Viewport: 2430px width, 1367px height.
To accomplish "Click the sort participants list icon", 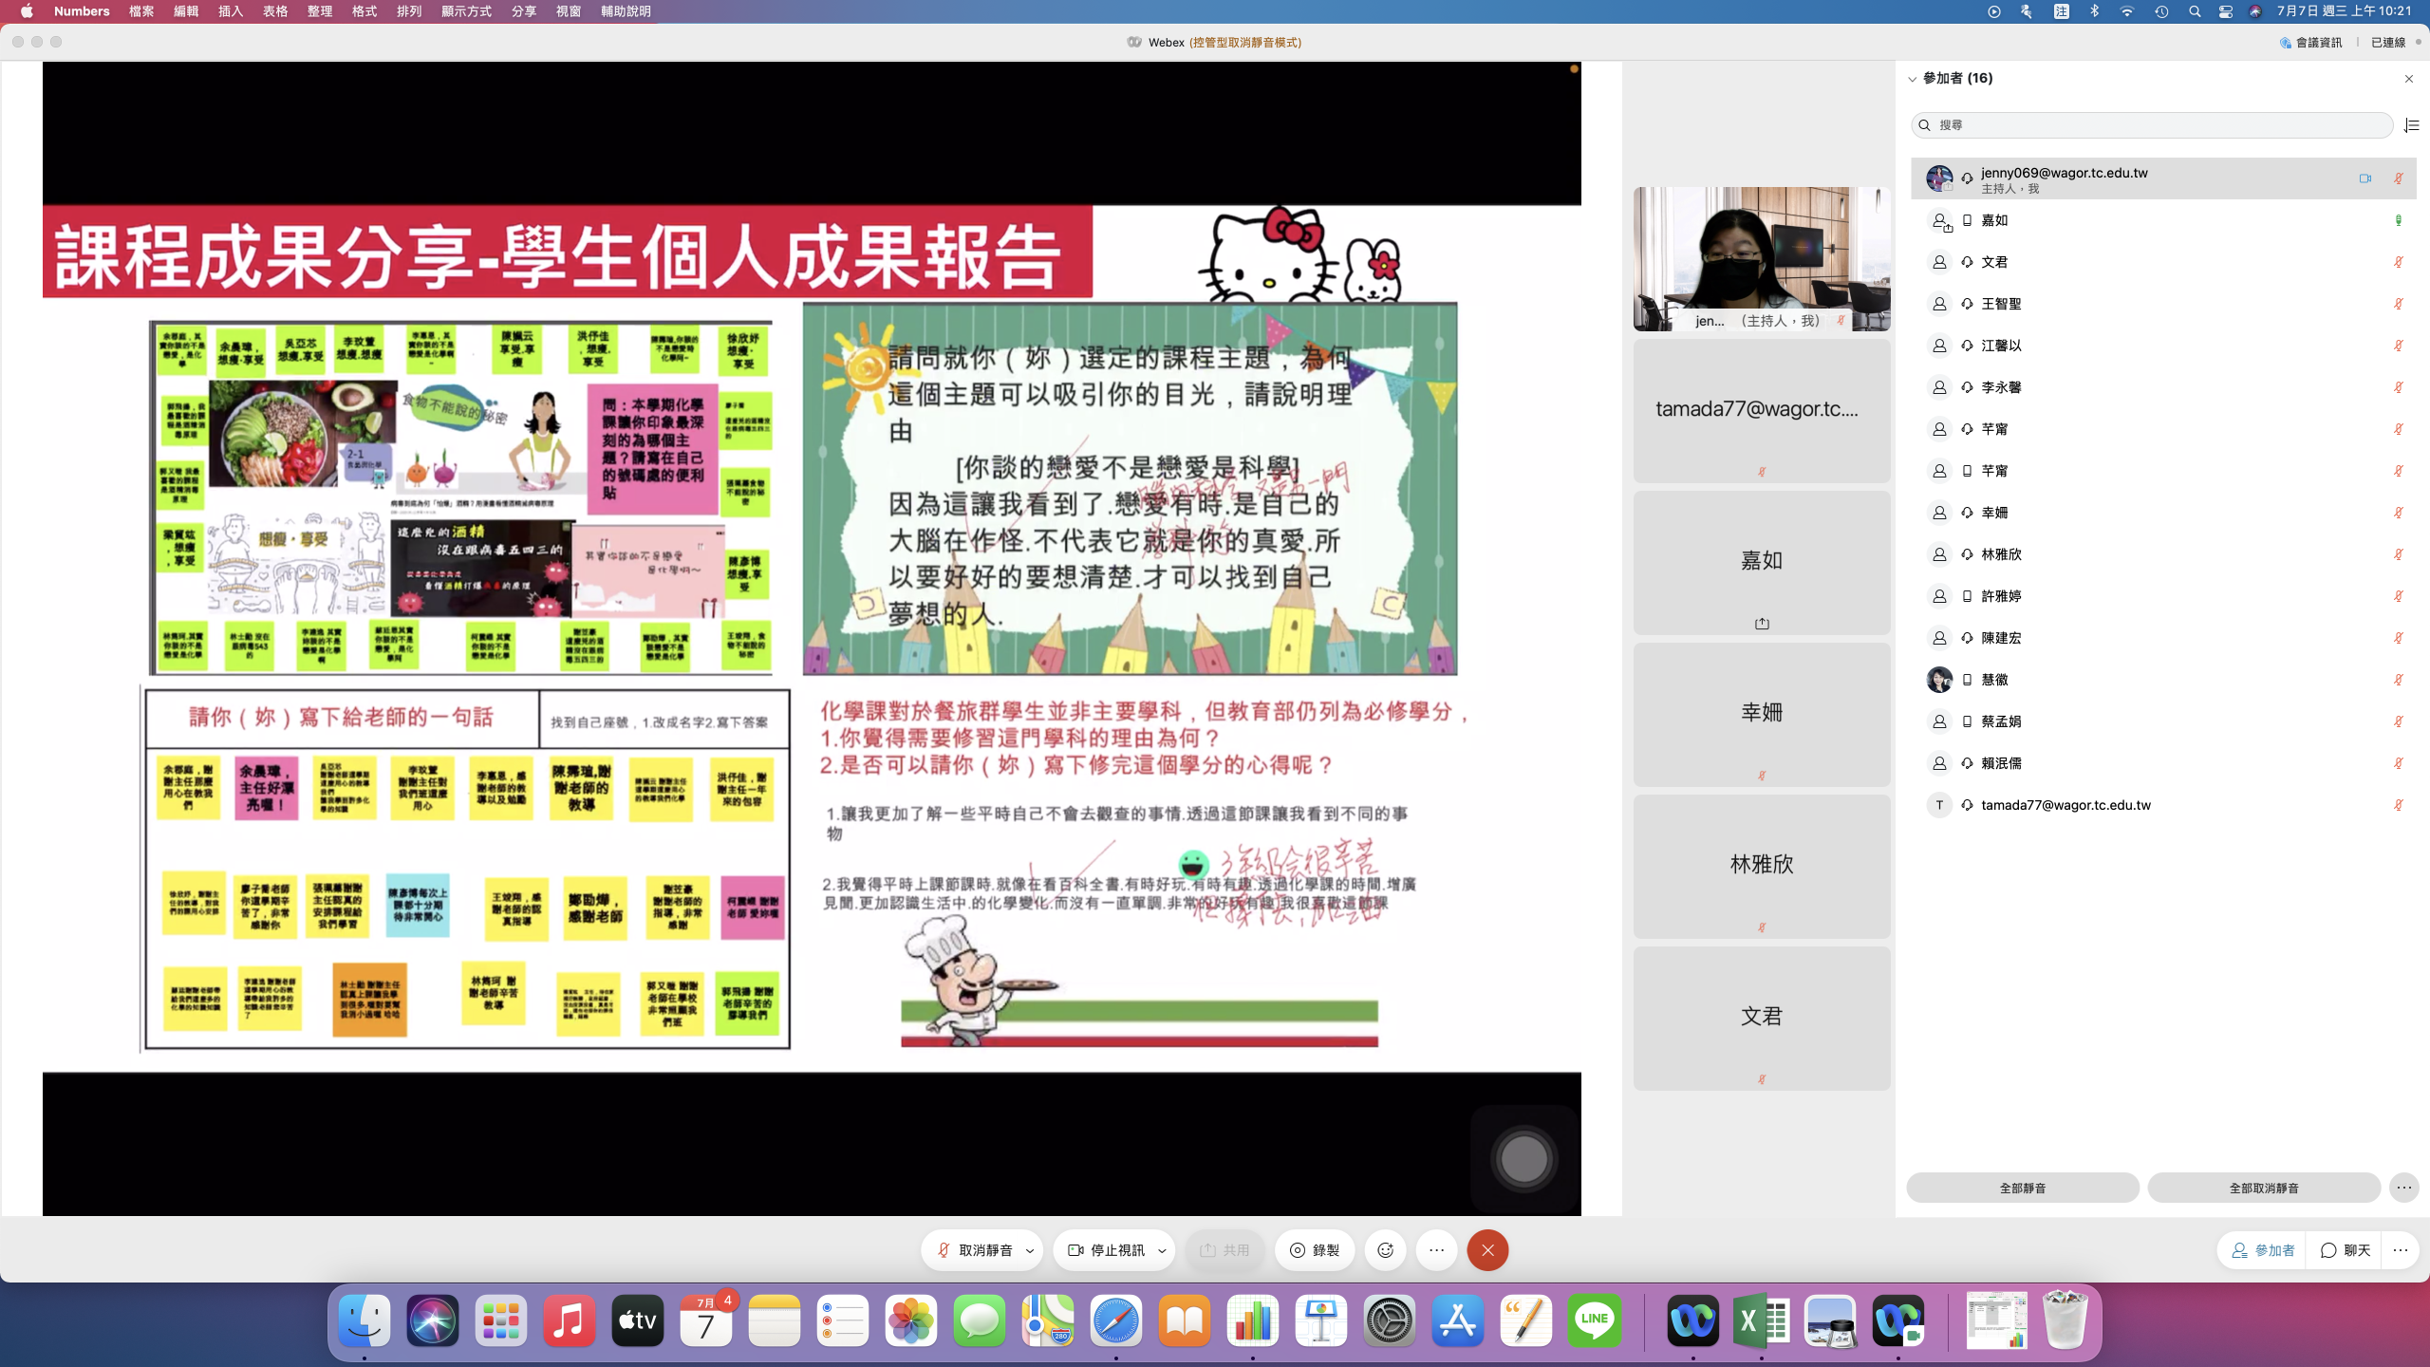I will [x=2411, y=125].
